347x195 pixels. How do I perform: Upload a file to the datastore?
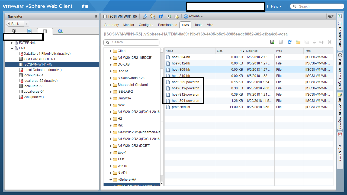point(272,42)
